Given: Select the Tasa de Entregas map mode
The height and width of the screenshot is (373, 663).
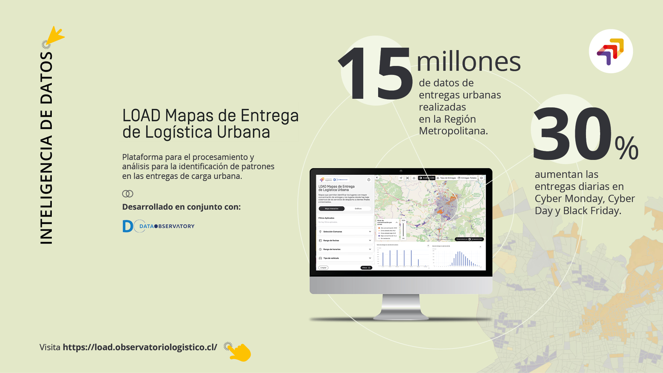Looking at the screenshot, I should [x=446, y=178].
